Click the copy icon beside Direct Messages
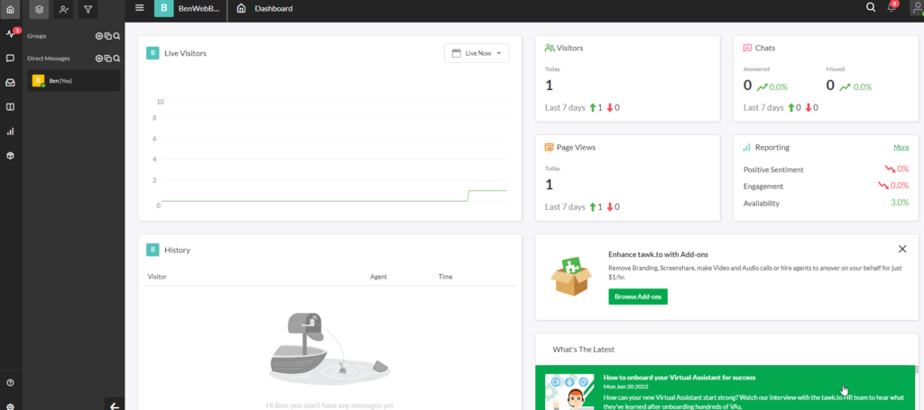 (108, 59)
